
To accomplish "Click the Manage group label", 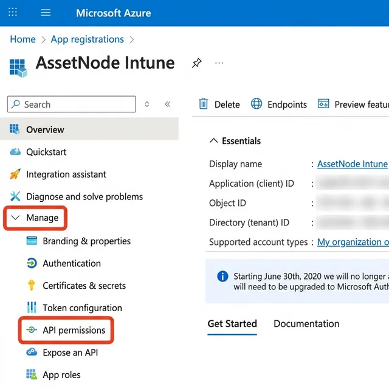I will point(42,218).
